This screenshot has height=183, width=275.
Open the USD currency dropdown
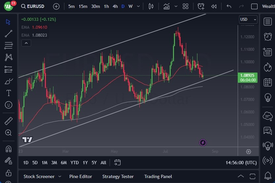(x=248, y=19)
